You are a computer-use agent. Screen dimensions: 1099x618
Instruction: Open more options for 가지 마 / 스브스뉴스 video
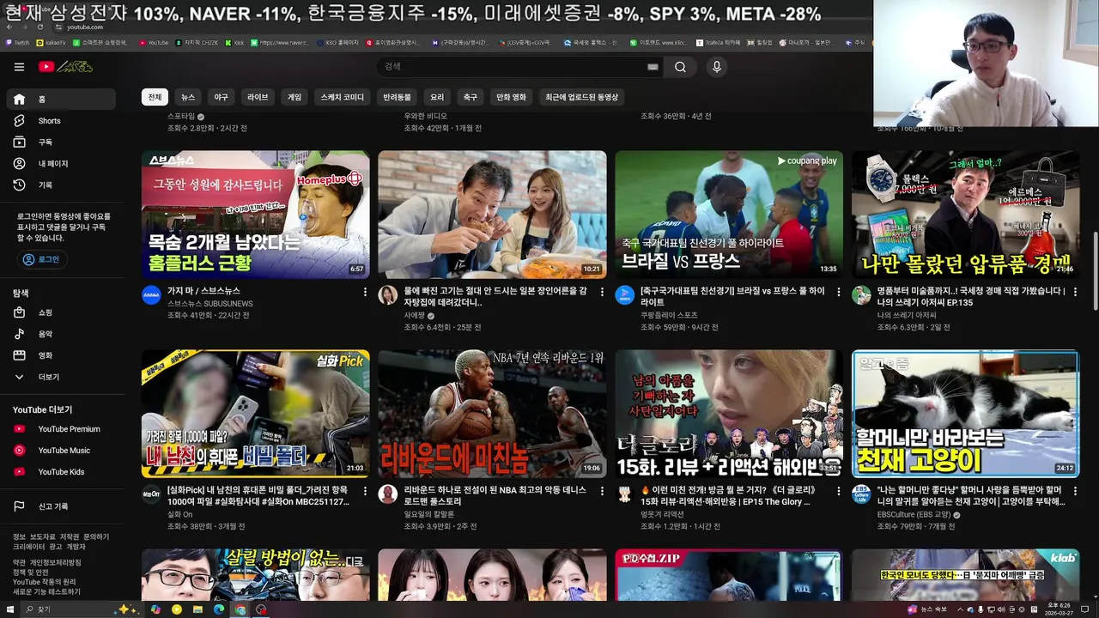(365, 293)
